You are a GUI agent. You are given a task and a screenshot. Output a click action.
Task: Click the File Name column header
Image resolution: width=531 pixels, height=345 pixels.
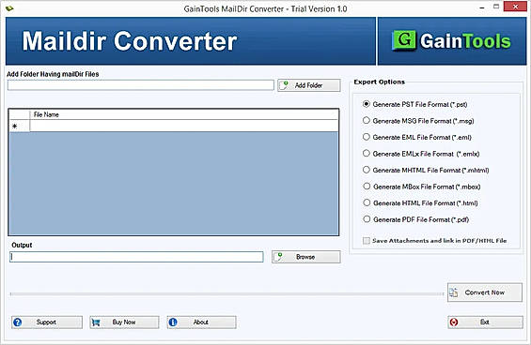(184, 115)
